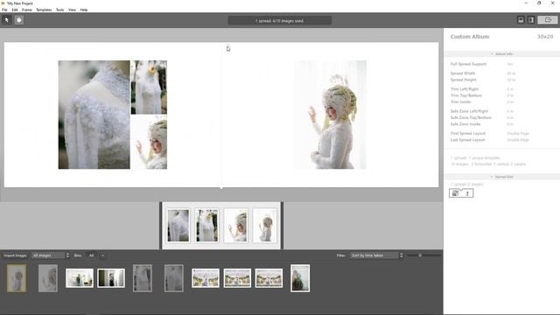Click the All bins button

pos(91,255)
